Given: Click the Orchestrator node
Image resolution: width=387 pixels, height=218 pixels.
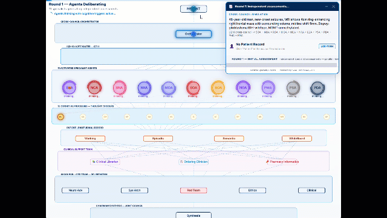Looking at the screenshot, I should 193,34.
